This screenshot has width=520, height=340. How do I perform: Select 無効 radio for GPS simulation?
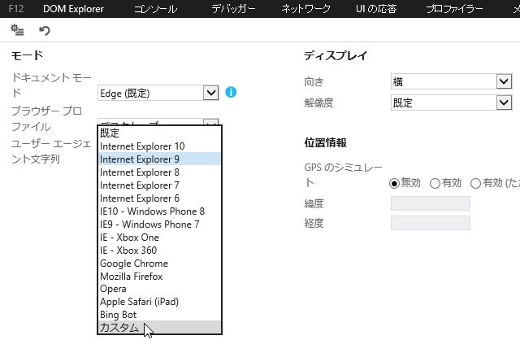[x=394, y=183]
